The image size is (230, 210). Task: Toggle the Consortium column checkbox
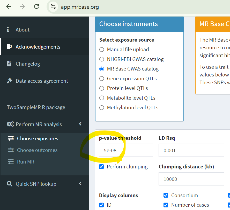[166, 195]
